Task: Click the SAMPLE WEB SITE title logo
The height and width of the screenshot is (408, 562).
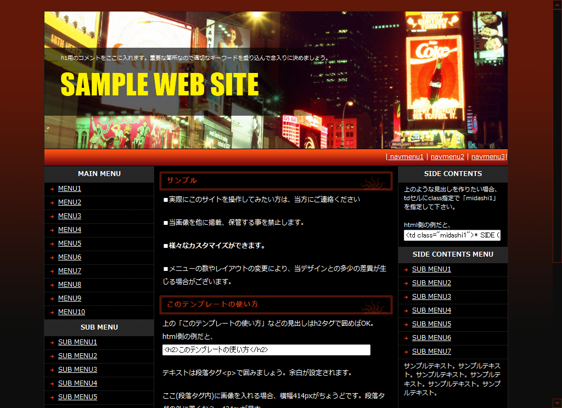Action: coord(160,84)
